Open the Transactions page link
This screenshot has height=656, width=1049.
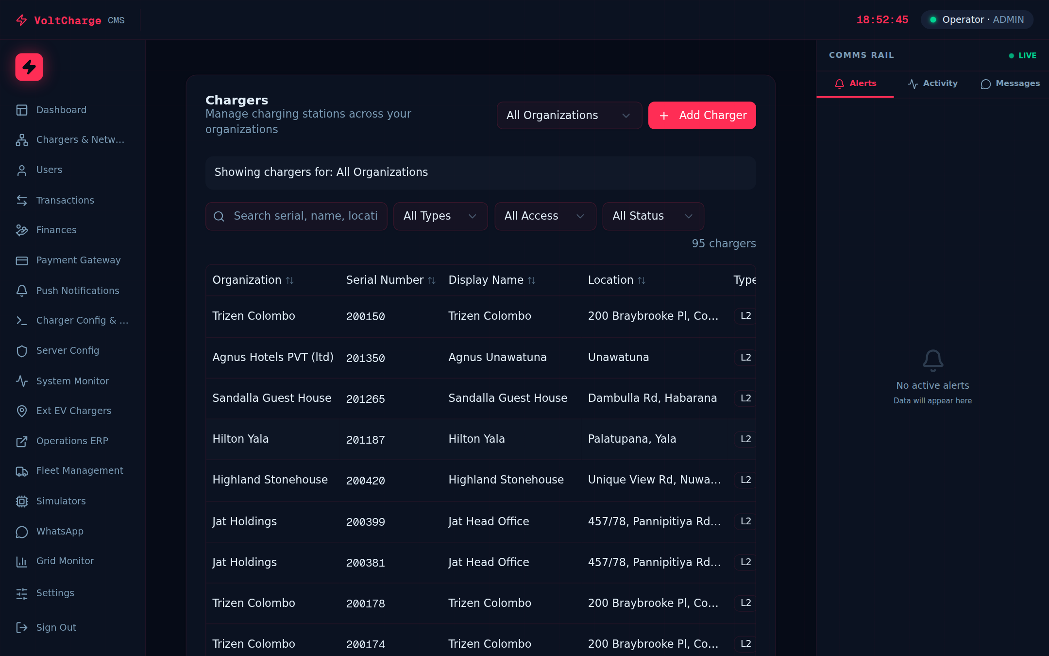pyautogui.click(x=65, y=200)
